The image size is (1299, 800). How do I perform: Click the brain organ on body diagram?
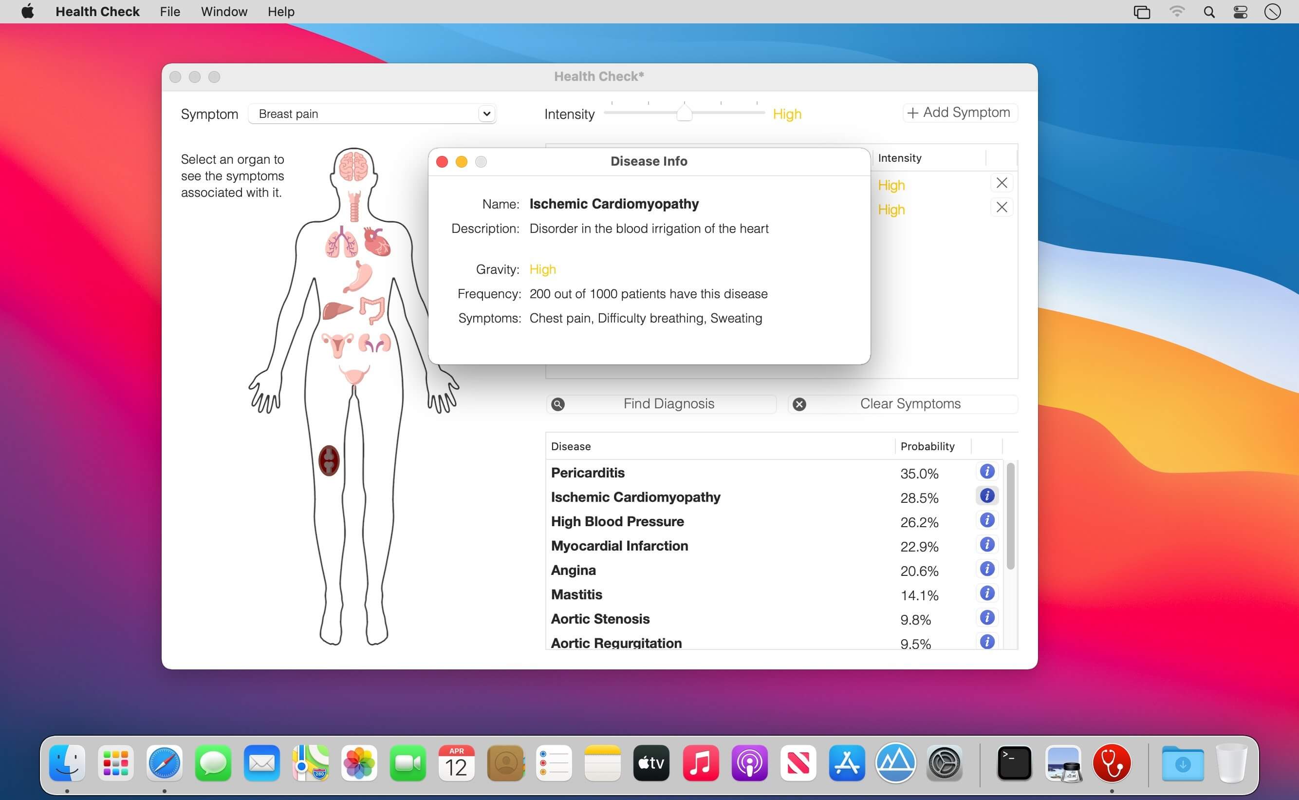click(x=353, y=166)
